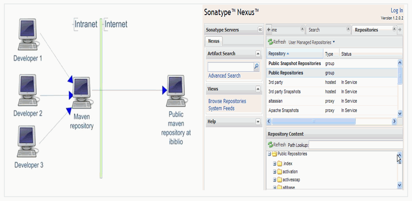Refresh the Repository Content panel
The height and width of the screenshot is (201, 412).
point(277,145)
